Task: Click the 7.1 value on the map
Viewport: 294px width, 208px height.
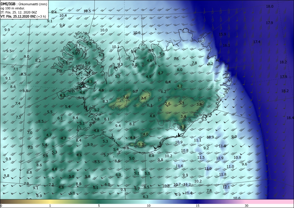Action: click(x=16, y=69)
